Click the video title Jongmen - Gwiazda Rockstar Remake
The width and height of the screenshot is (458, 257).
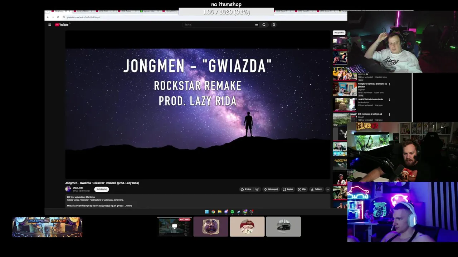click(102, 183)
